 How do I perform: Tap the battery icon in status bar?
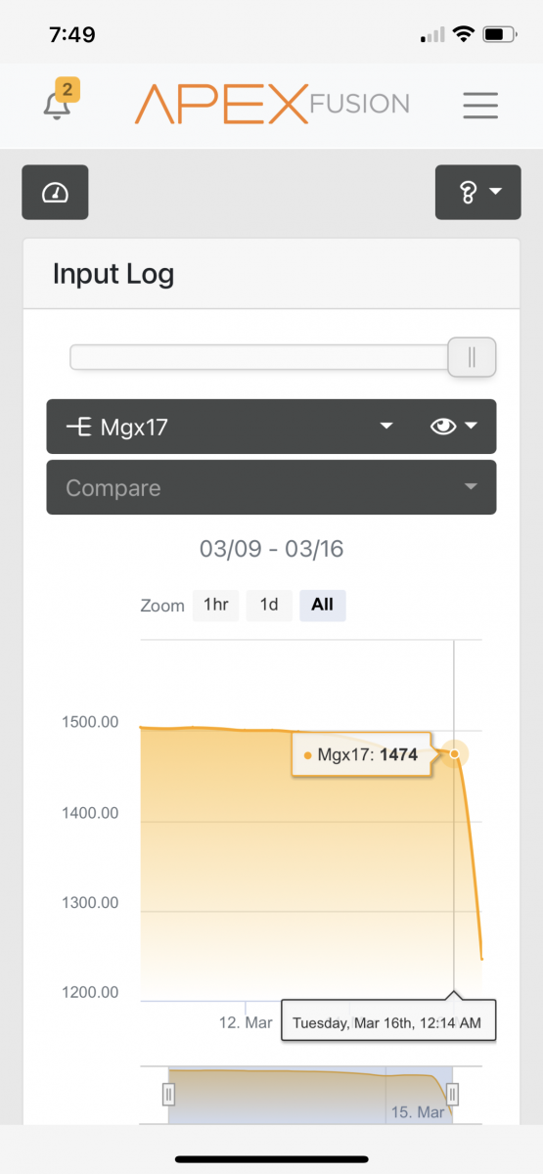499,34
